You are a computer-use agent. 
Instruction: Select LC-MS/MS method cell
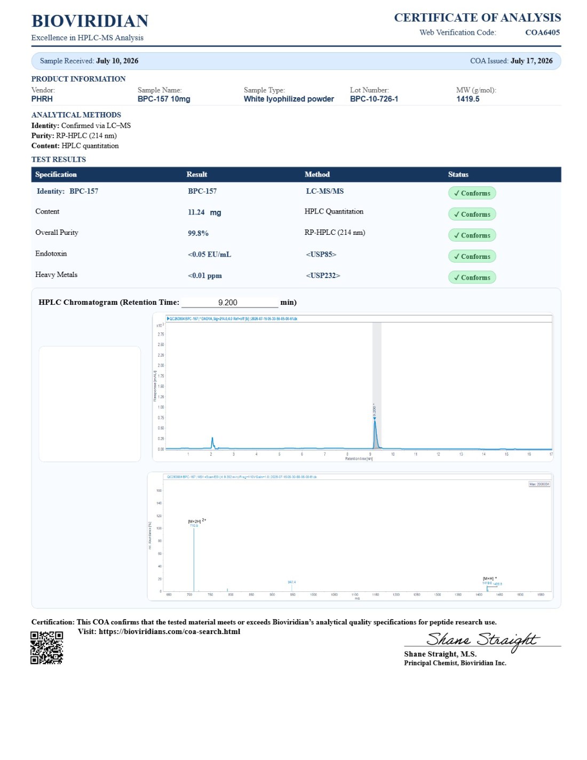pos(325,191)
